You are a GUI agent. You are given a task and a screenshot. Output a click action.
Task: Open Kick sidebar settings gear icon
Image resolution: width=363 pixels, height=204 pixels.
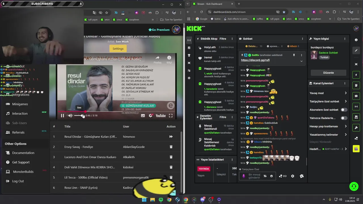click(189, 78)
